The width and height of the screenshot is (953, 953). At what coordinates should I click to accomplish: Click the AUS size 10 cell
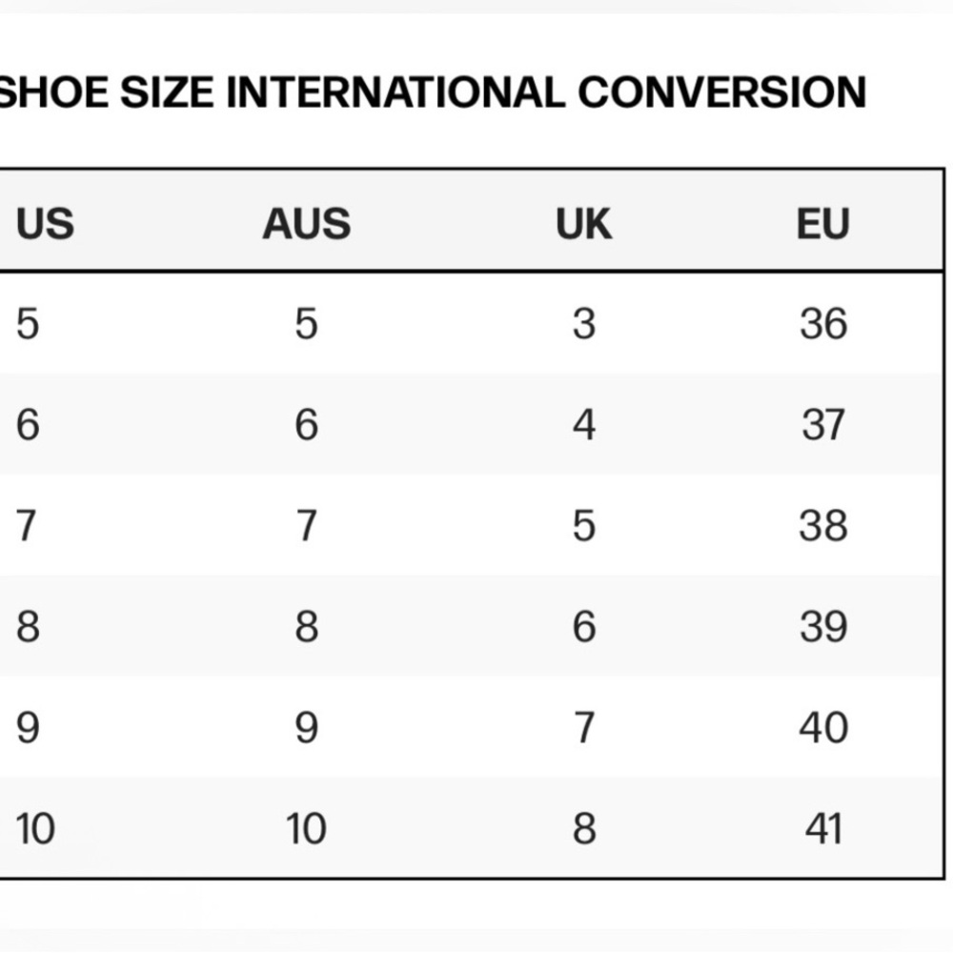click(x=306, y=828)
